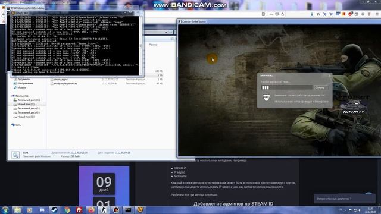
Task: Click the Explorer address bar dropdown arrow
Action: tap(166, 32)
